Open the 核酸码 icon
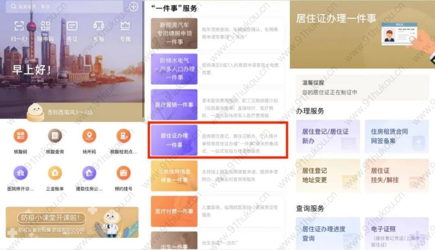 21,136
